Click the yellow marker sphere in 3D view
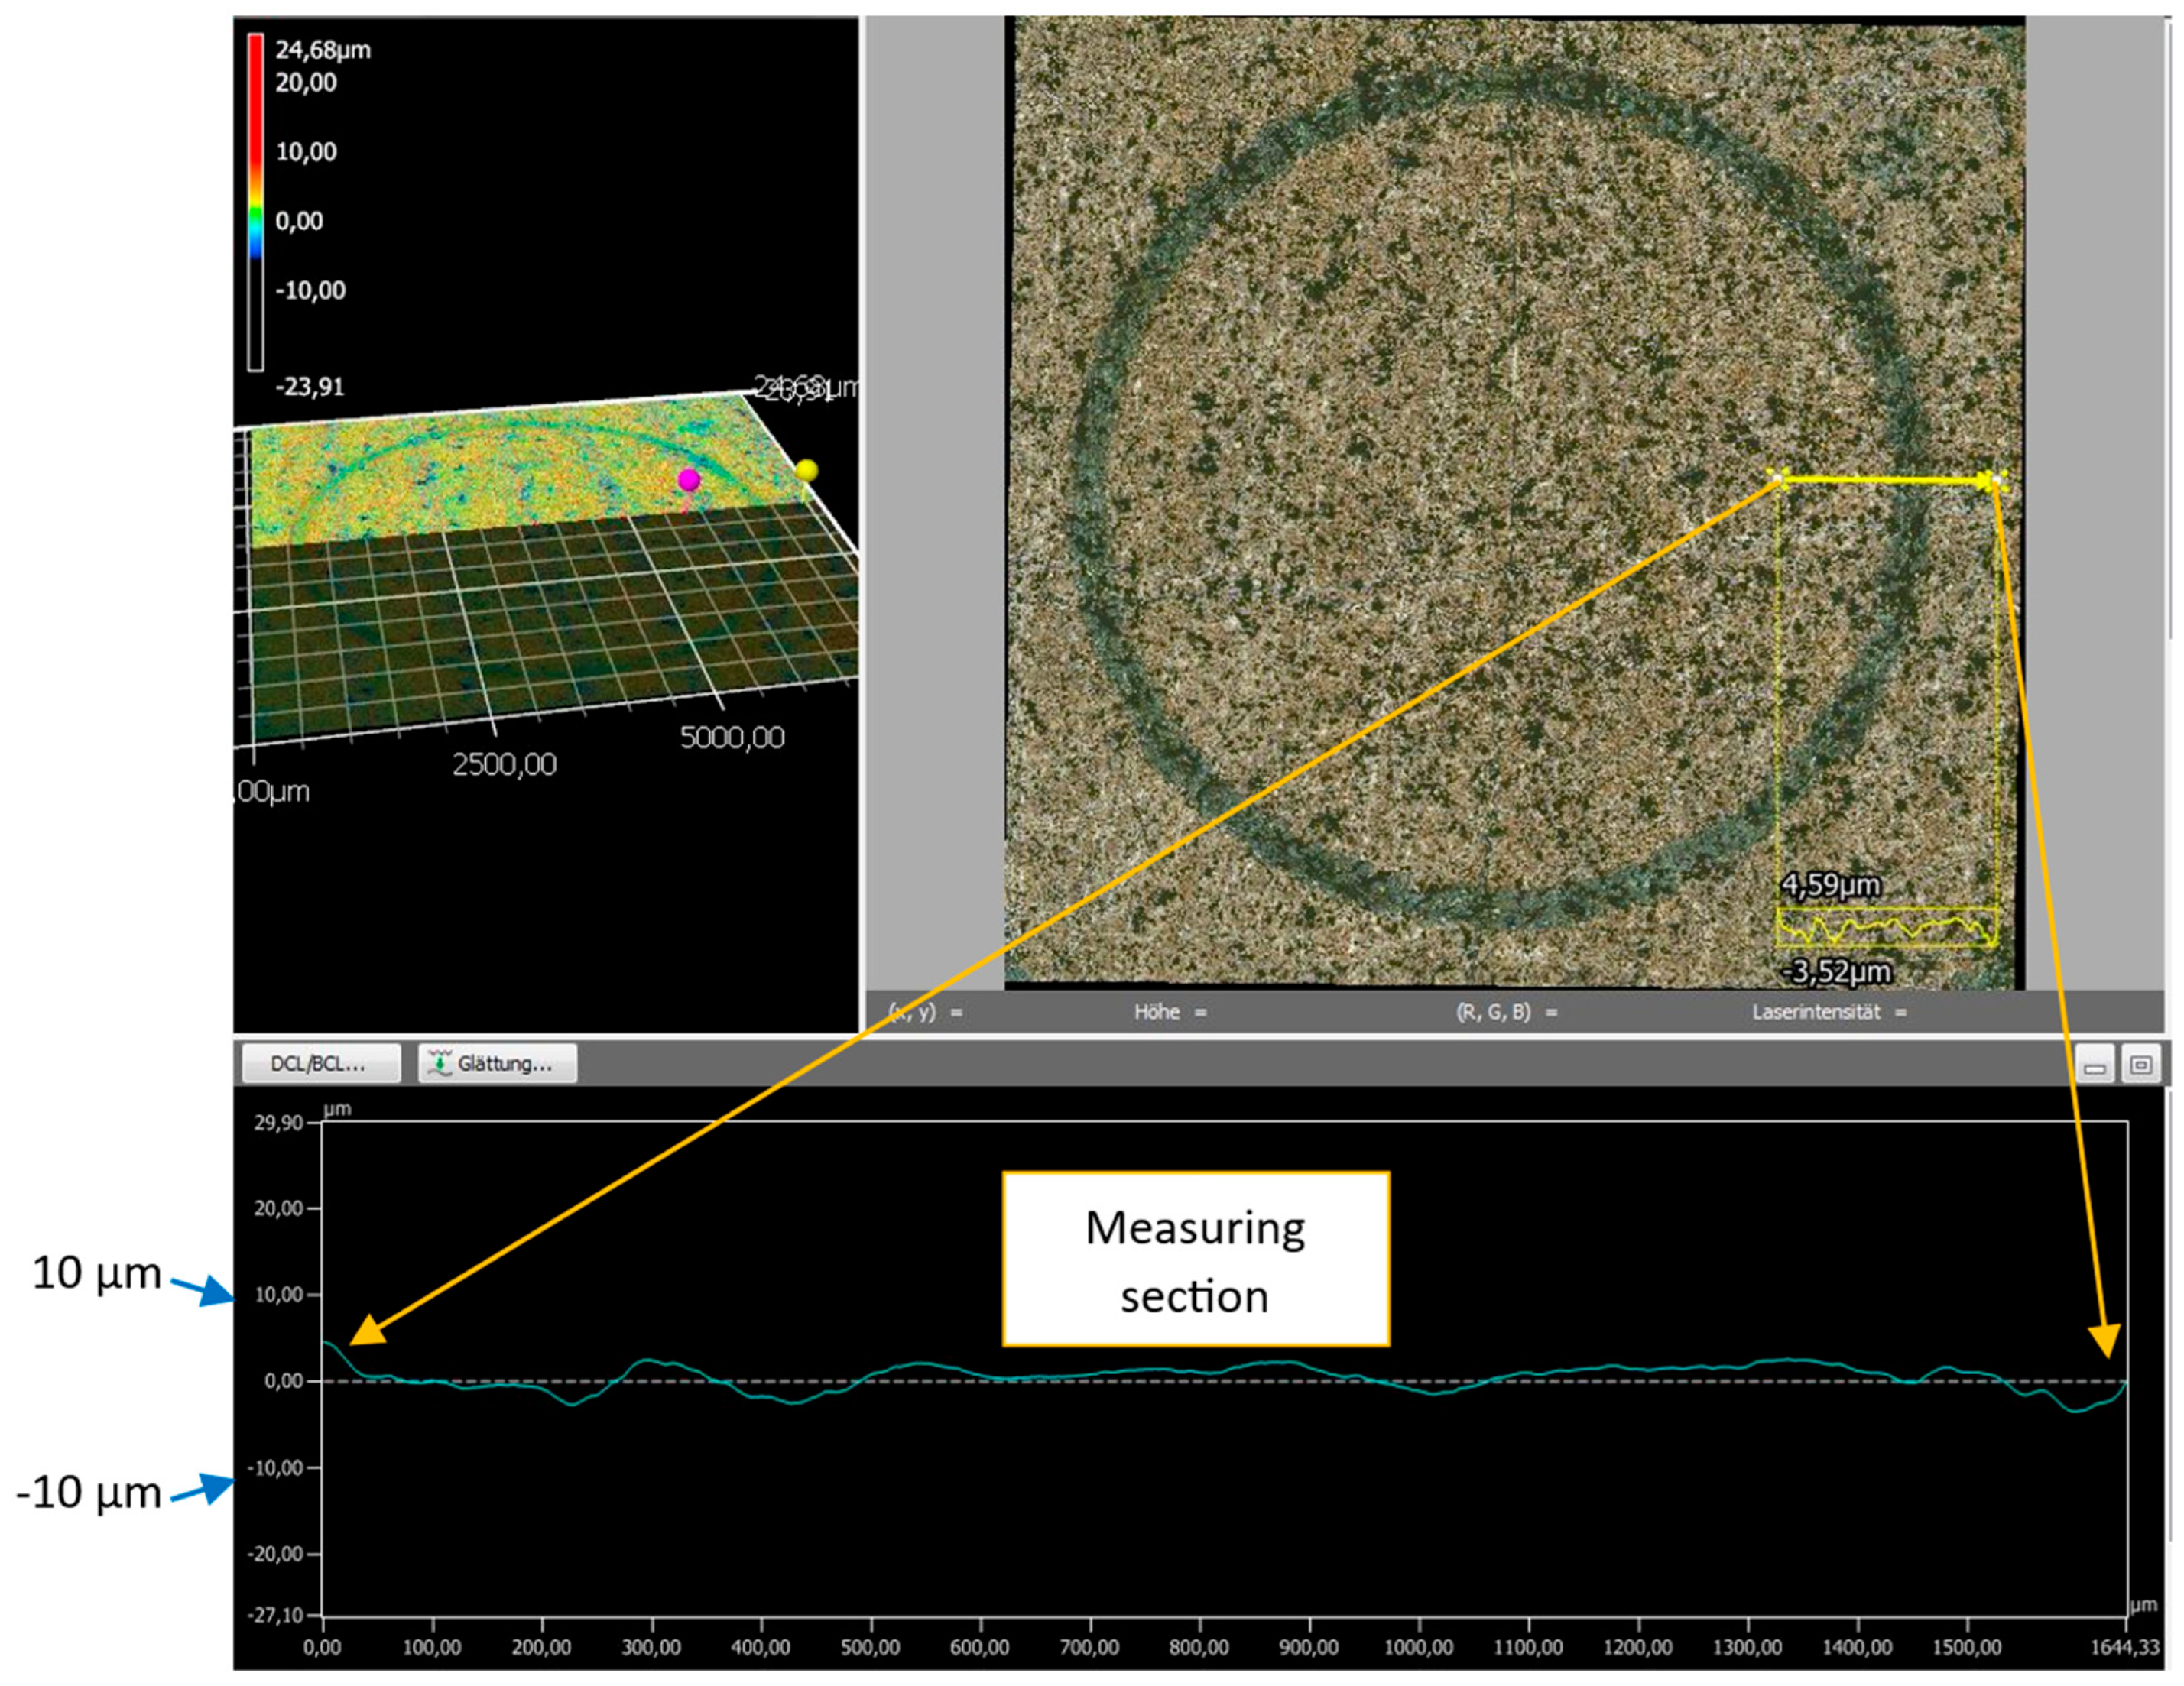This screenshot has height=1686, width=2184. [806, 469]
